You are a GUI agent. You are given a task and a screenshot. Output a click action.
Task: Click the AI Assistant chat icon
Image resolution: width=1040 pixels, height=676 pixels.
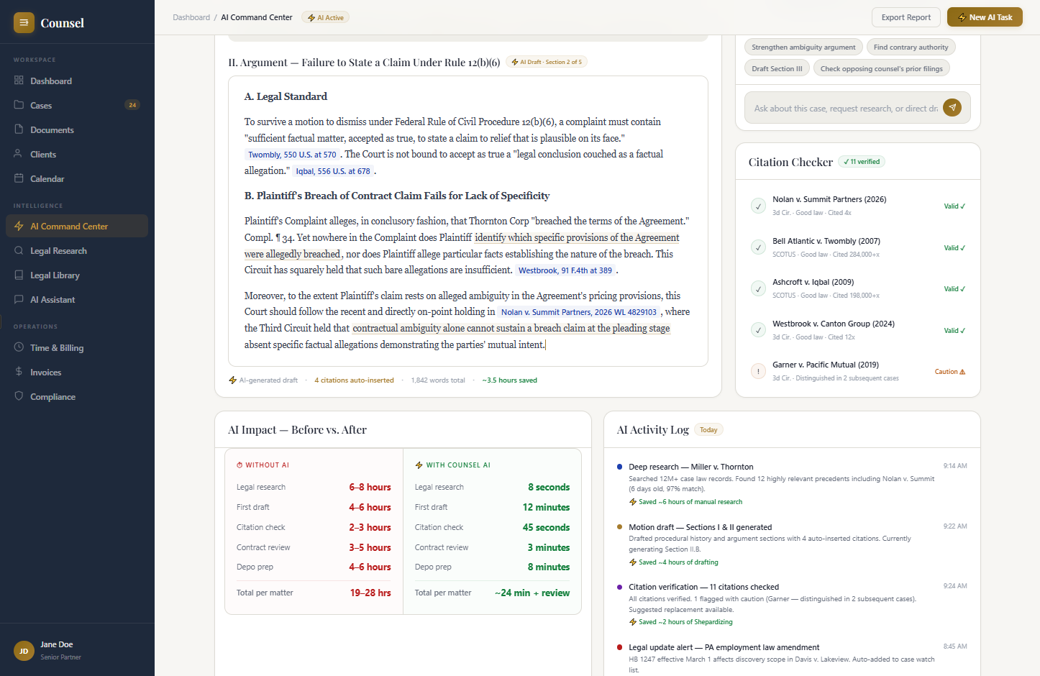[19, 299]
